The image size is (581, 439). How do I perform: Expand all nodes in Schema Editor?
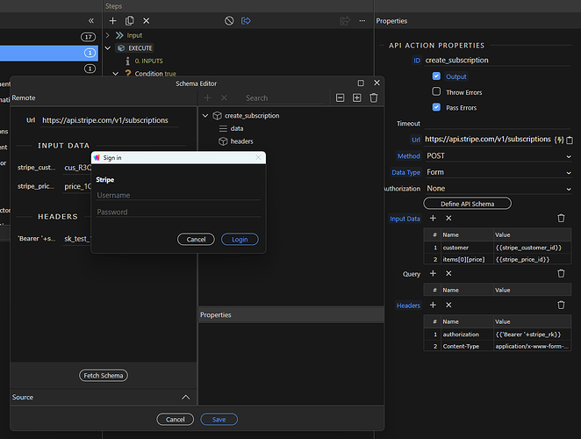click(356, 97)
